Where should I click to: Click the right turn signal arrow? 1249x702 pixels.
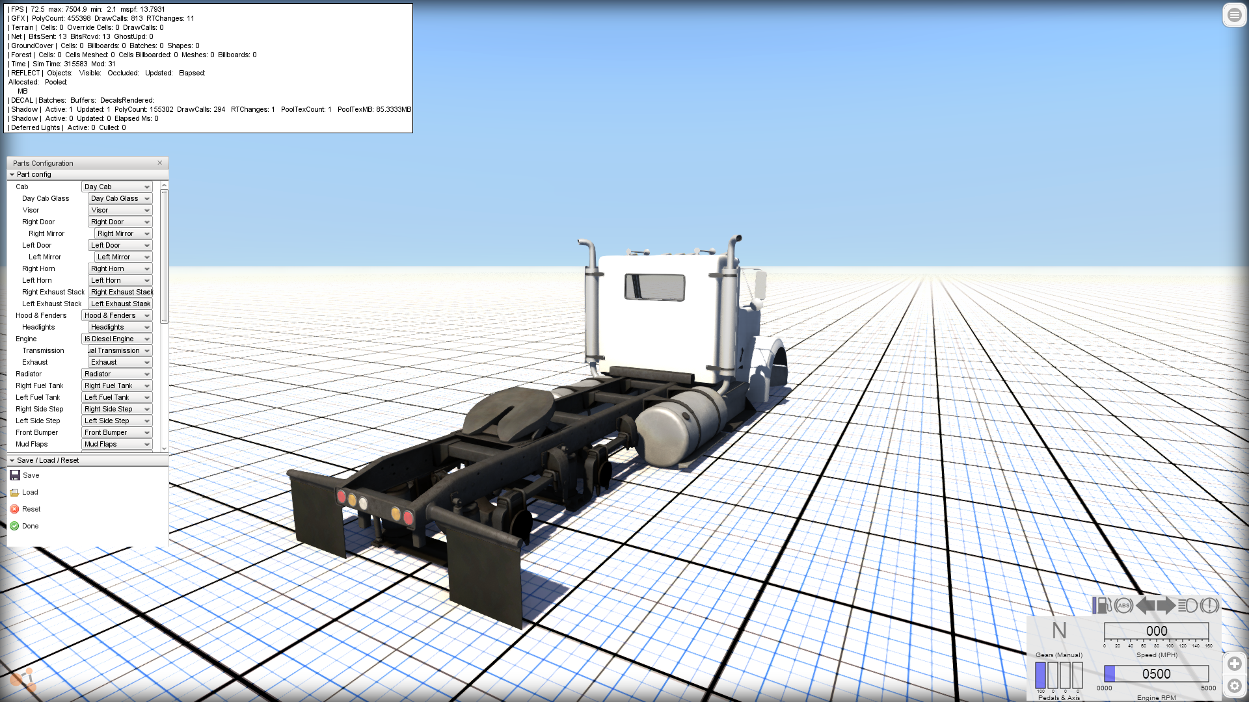(x=1166, y=605)
